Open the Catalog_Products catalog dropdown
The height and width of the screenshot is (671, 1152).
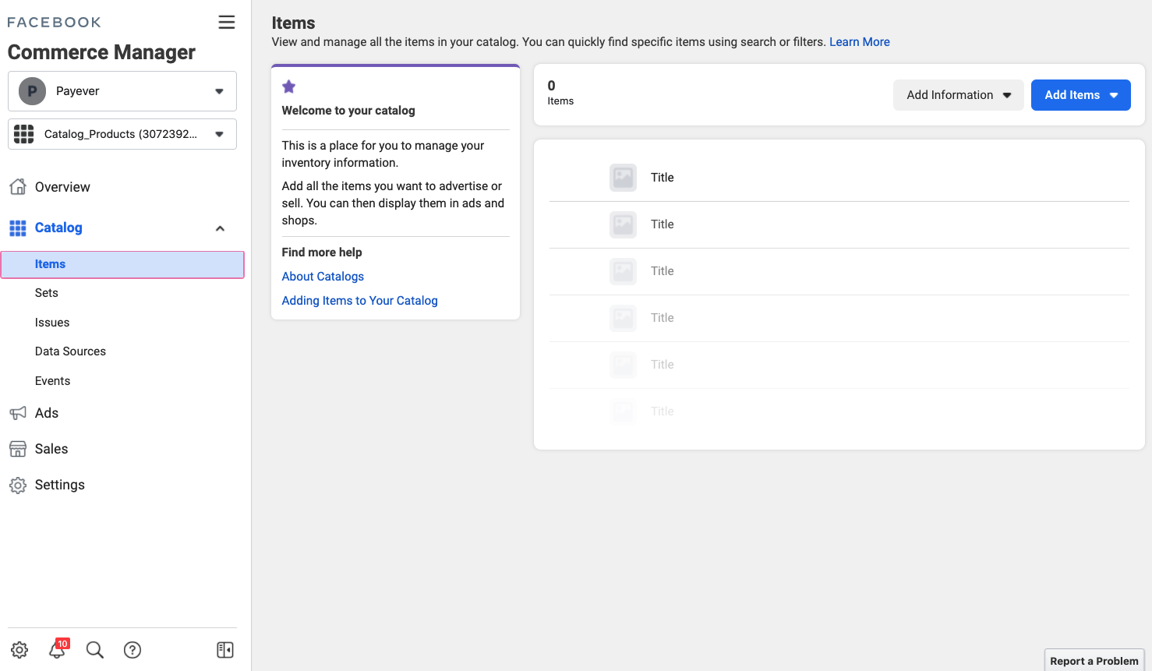point(122,134)
